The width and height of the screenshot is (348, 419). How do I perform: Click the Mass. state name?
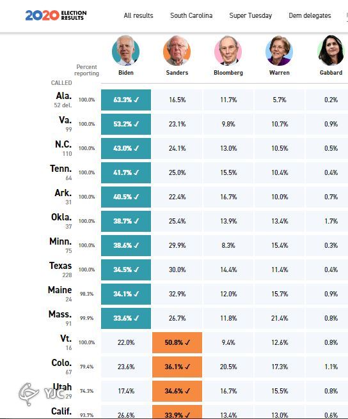60,314
